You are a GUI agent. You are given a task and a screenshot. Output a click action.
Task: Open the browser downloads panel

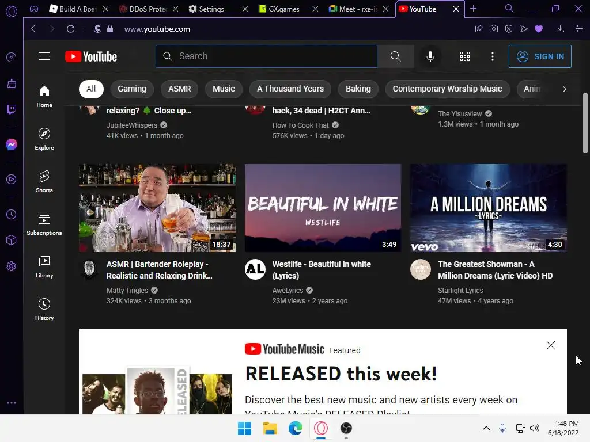coord(560,29)
